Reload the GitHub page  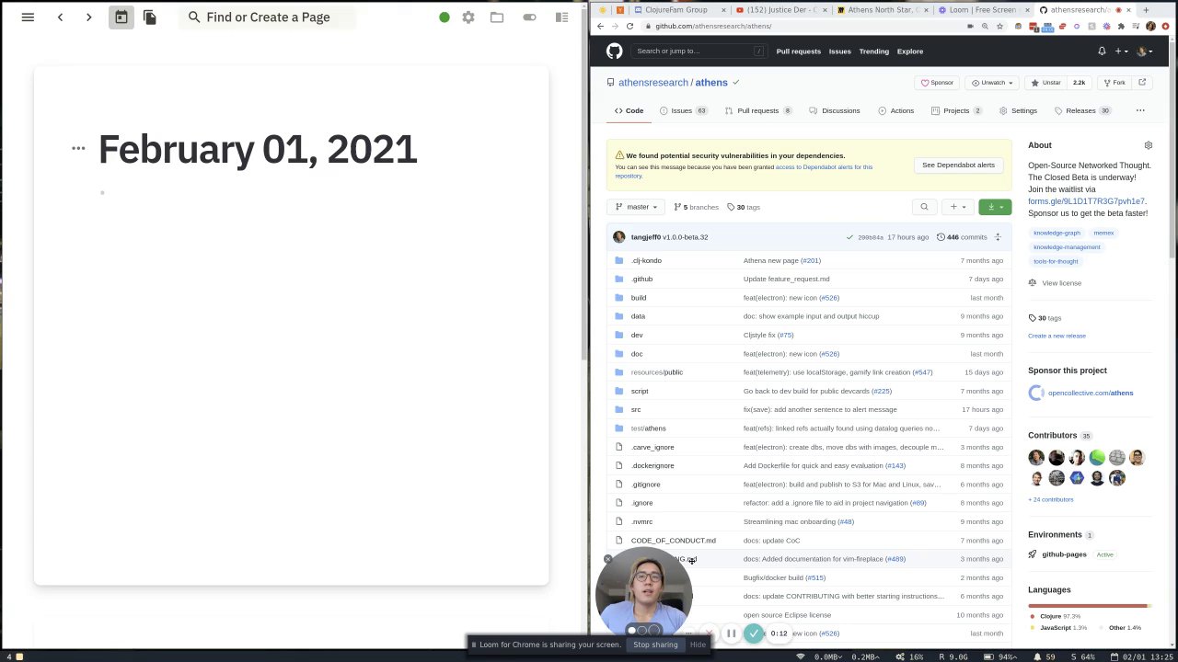(629, 26)
